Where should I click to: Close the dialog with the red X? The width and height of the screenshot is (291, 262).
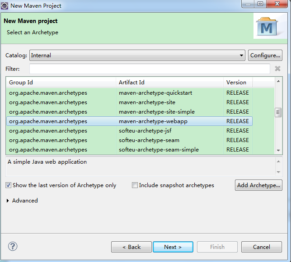pos(277,4)
